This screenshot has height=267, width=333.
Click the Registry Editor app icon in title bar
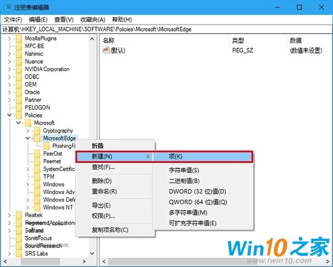coord(6,7)
